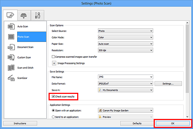Image resolution: width=193 pixels, height=129 pixels.
Task: Click the vertical scrollbar thumb
Action: [x=187, y=58]
